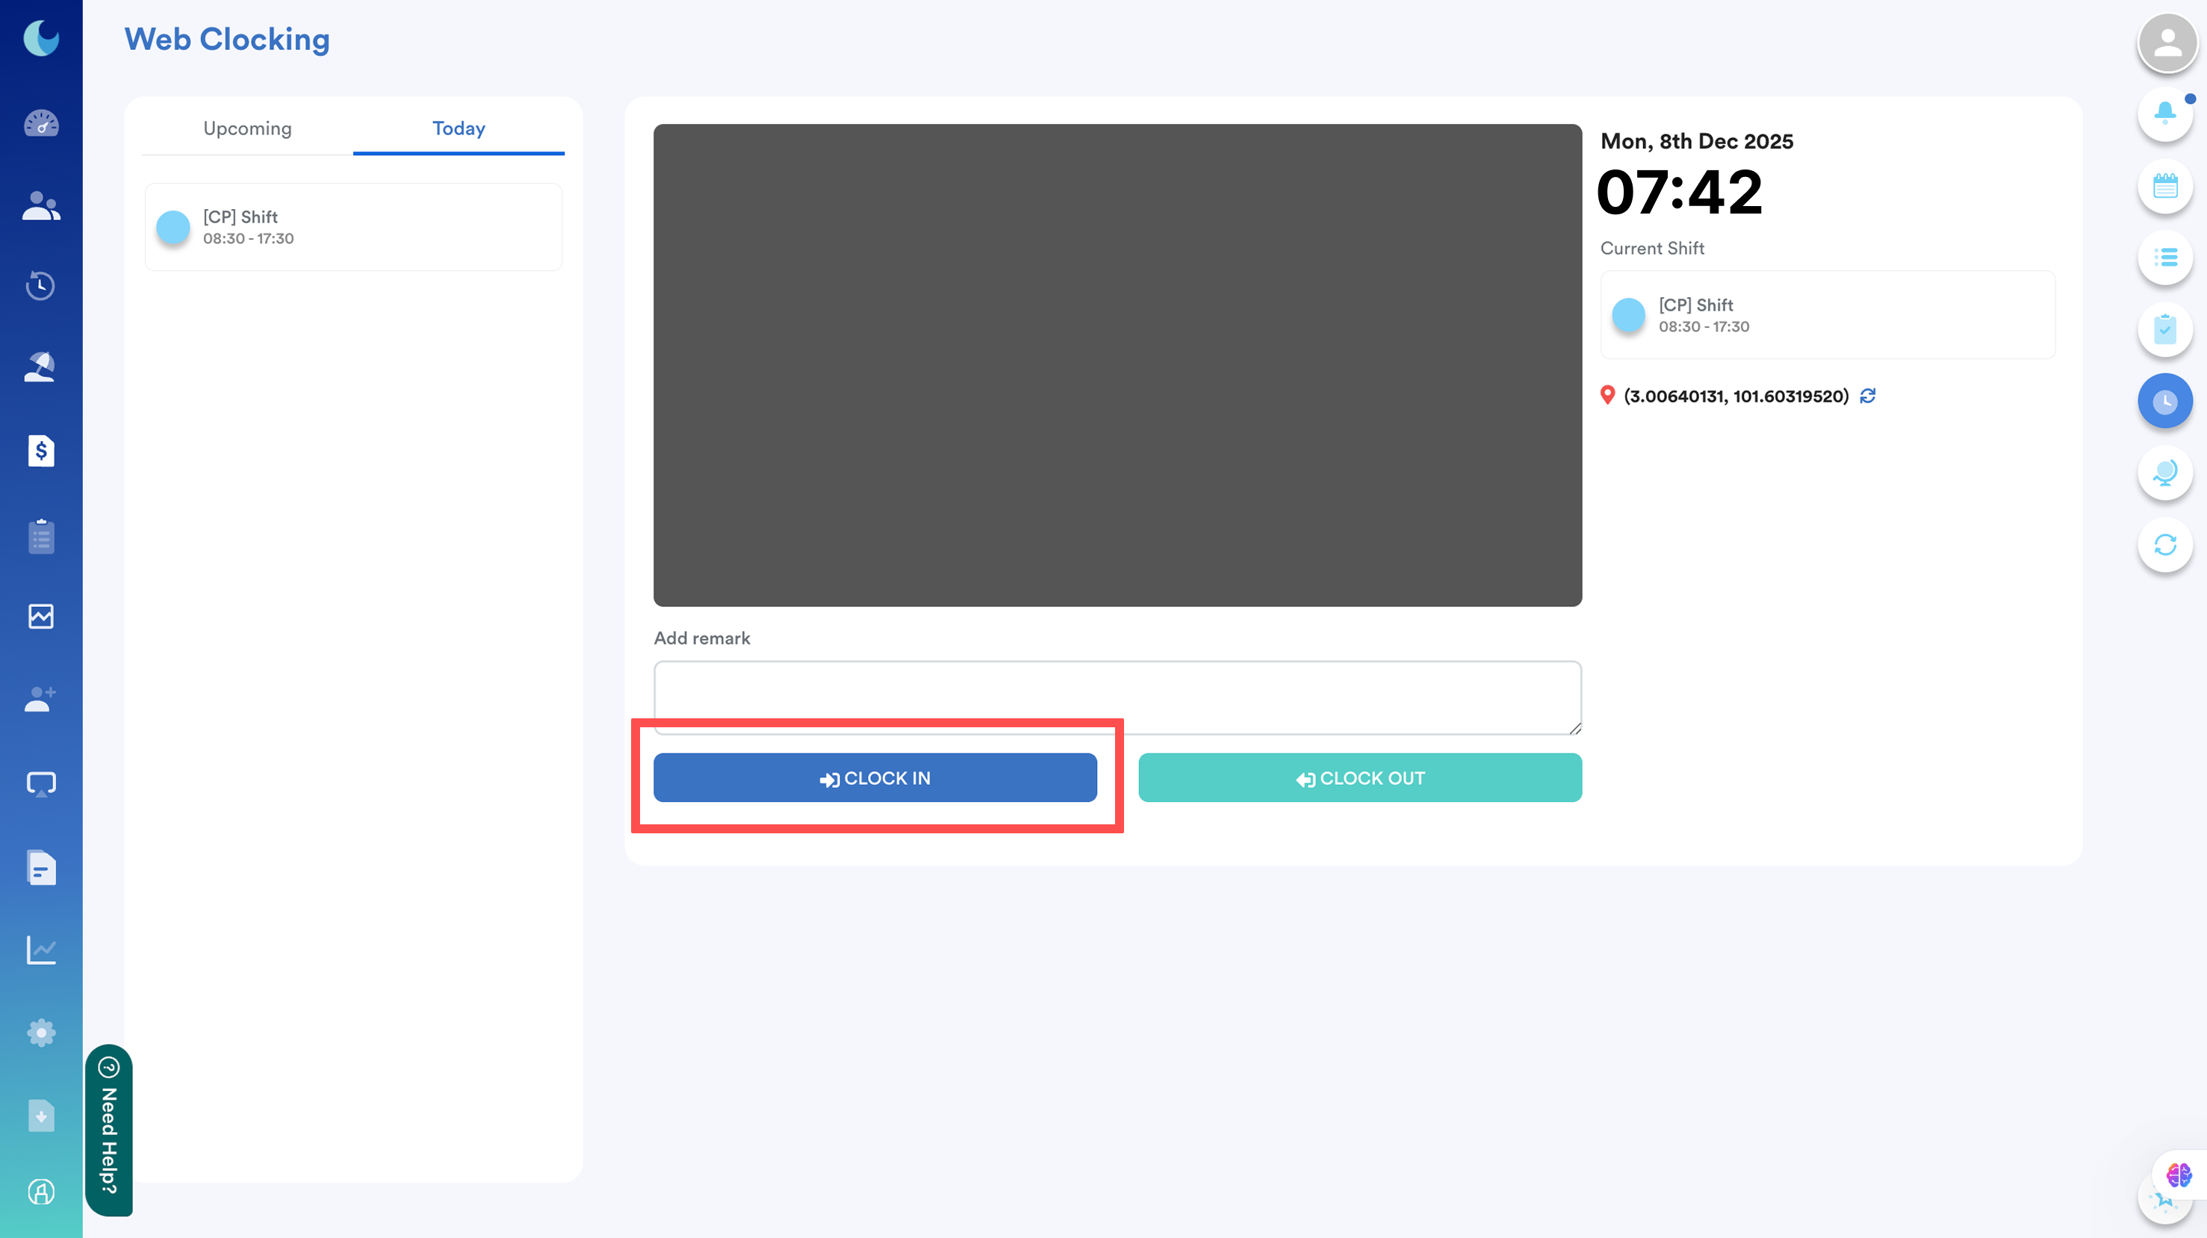The width and height of the screenshot is (2207, 1238).
Task: Open the Need Help? side tab
Action: tap(109, 1129)
